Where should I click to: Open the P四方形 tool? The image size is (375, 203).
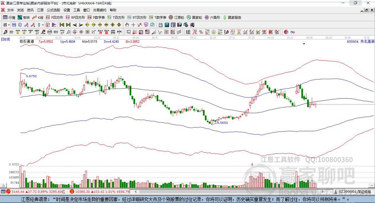coord(55,18)
